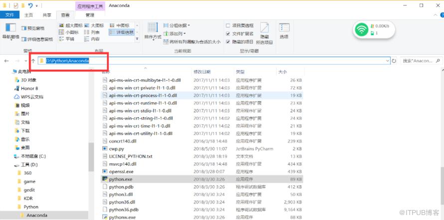The width and height of the screenshot is (444, 220).
Task: Open the 导航窗格 navigation pane button
Action: coord(10,32)
